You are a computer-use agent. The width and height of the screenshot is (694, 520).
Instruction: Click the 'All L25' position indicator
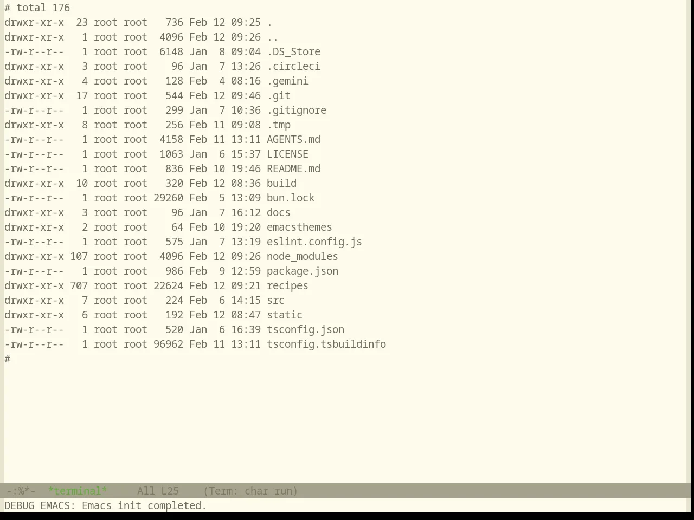click(158, 491)
